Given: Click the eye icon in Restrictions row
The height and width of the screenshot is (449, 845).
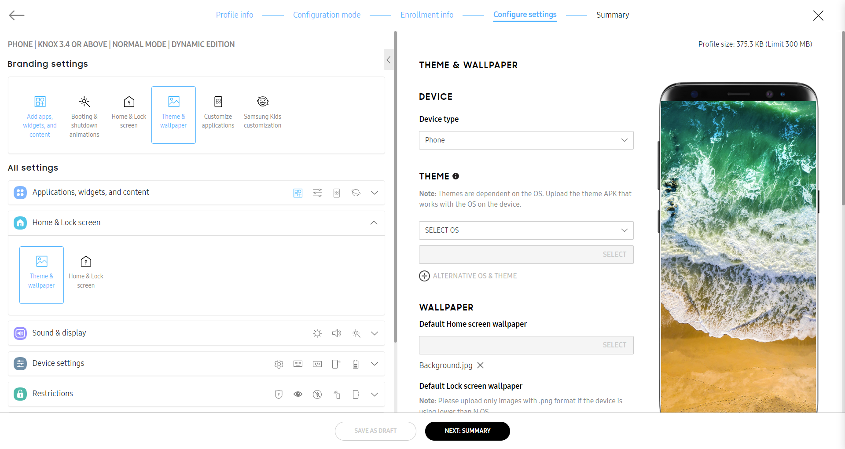Looking at the screenshot, I should coord(298,394).
